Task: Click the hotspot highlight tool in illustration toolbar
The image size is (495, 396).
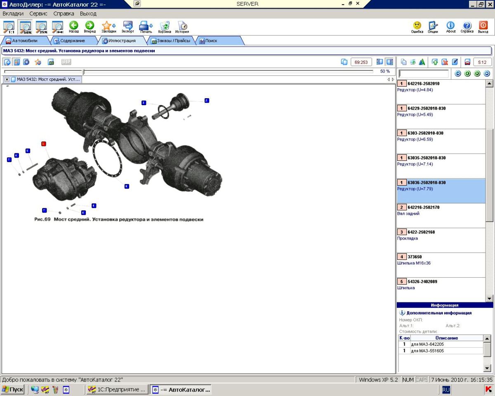Action: coord(27,62)
